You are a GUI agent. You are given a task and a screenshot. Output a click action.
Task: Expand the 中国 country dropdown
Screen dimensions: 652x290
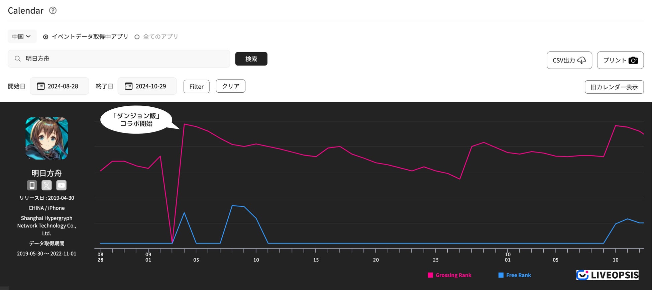(22, 36)
